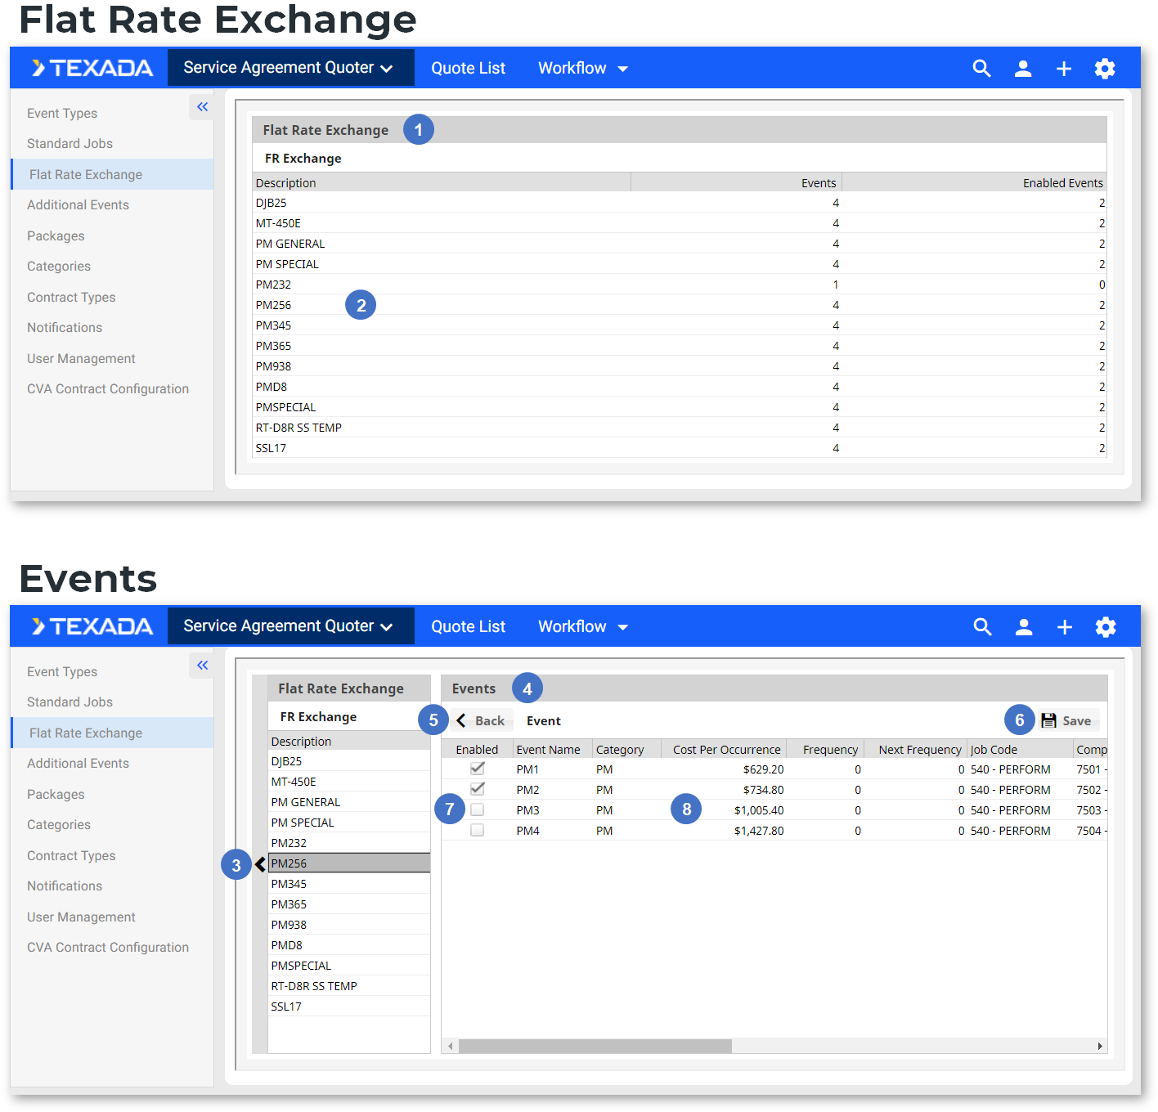The image size is (1158, 1112).
Task: Enable the PM4 event checkbox
Action: pos(477,829)
